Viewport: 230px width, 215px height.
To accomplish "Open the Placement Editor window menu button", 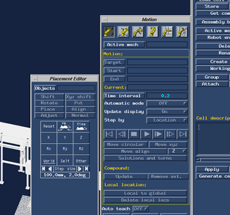I will pos(35,79).
